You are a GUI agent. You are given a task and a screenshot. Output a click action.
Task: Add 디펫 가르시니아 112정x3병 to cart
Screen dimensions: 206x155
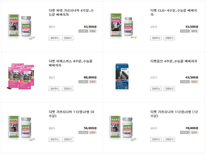[156, 139]
